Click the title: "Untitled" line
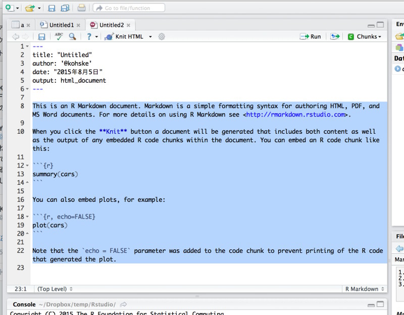Viewport: 404px width, 315px height. (x=62, y=55)
